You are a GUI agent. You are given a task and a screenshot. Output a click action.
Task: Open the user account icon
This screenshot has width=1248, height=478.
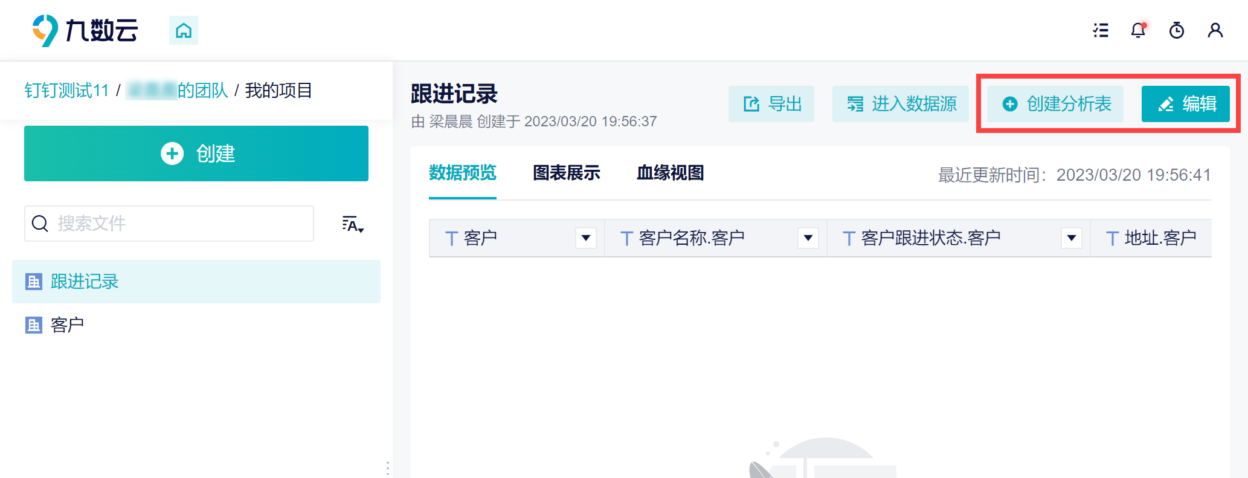(1215, 30)
